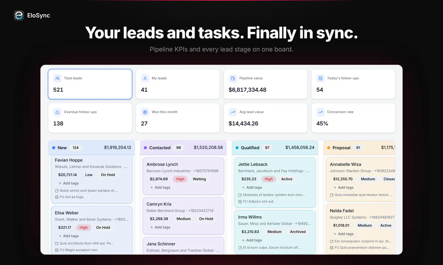The image size is (443, 265).
Task: Click the purple dot beside Contacted
Action: [x=145, y=148]
